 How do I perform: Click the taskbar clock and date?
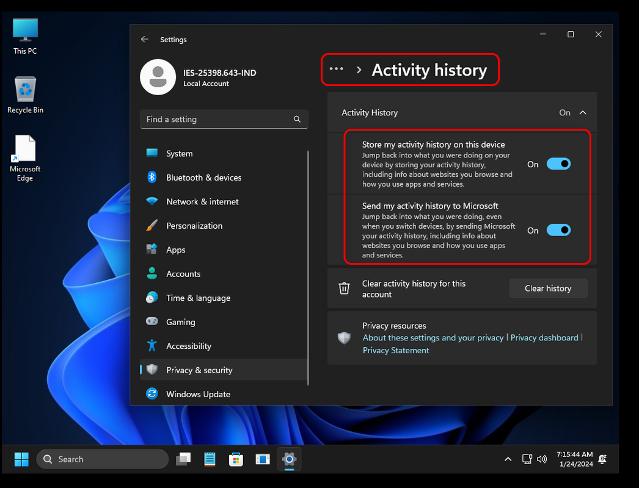click(x=575, y=459)
